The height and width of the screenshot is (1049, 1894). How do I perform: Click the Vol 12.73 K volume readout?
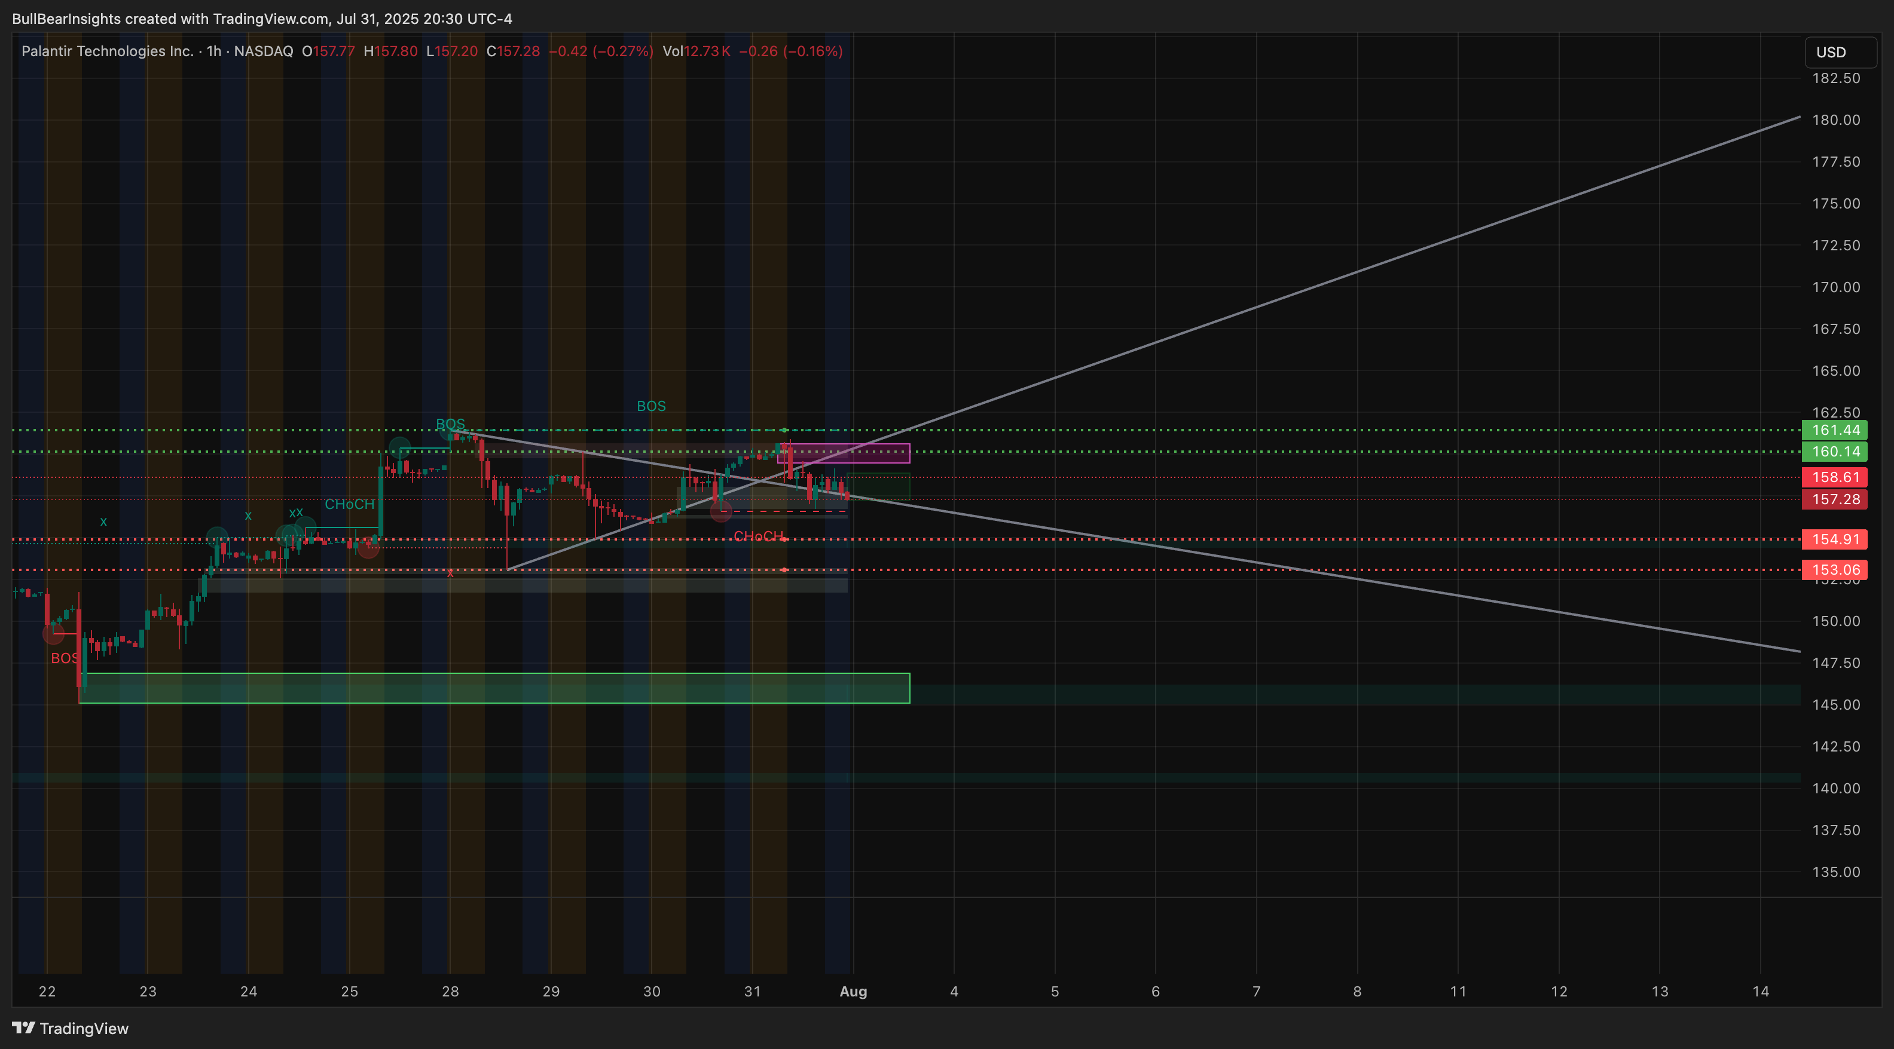point(696,51)
